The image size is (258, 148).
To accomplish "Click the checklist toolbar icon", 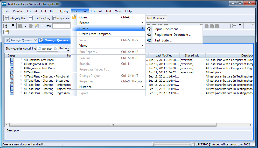I will click(7, 26).
